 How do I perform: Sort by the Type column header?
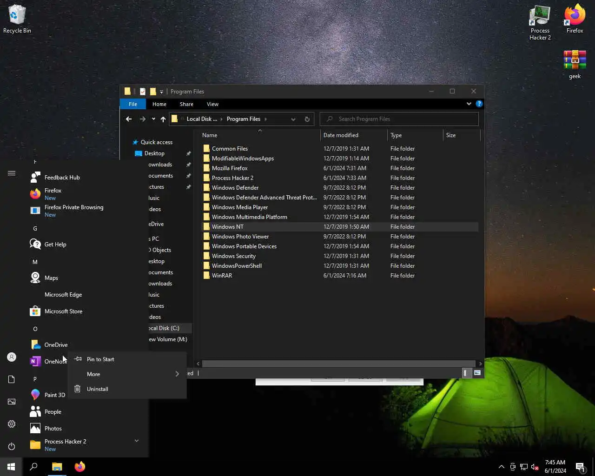[415, 135]
